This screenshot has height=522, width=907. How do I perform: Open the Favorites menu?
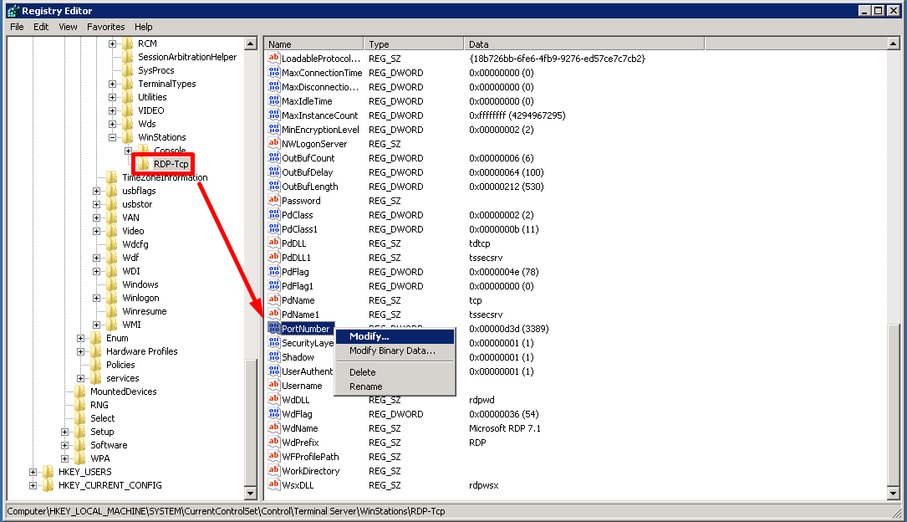pos(105,27)
